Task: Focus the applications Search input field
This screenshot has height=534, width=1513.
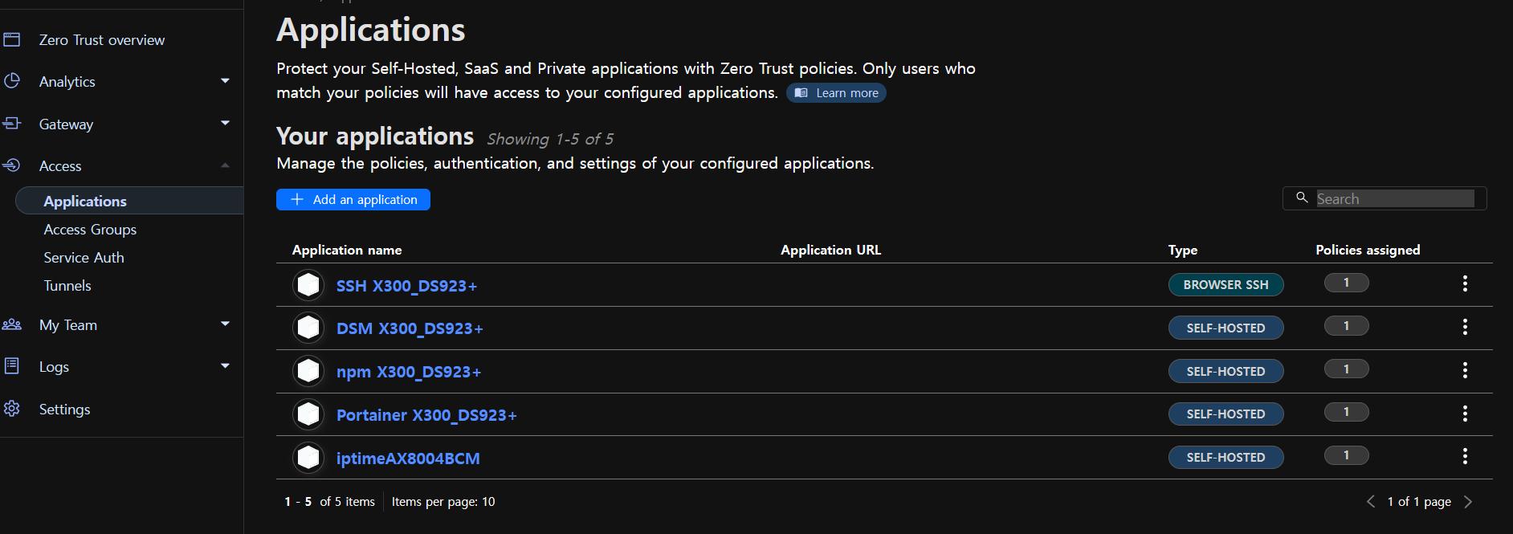Action: pos(1395,198)
